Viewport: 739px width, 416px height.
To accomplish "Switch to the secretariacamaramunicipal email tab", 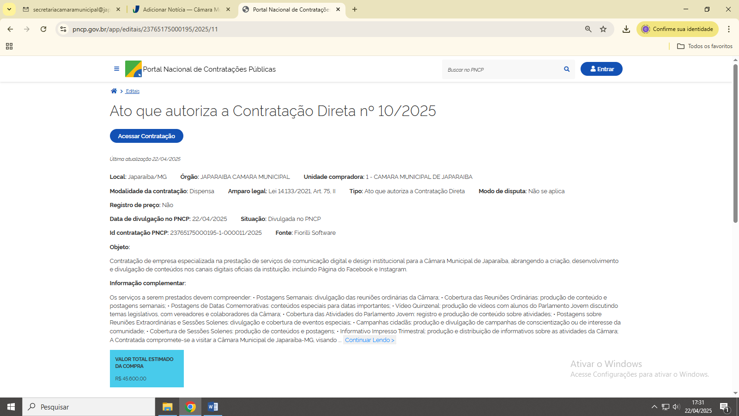I will tap(72, 9).
